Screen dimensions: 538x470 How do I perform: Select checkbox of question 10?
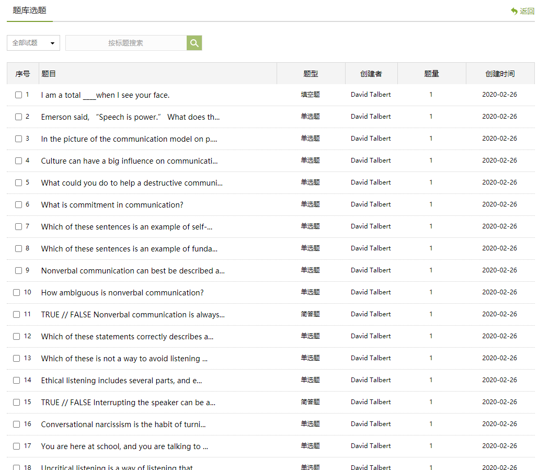(x=17, y=293)
